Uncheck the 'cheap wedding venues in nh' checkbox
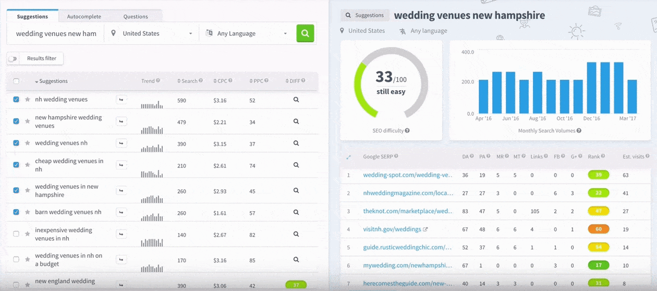Image resolution: width=657 pixels, height=291 pixels. 16,165
